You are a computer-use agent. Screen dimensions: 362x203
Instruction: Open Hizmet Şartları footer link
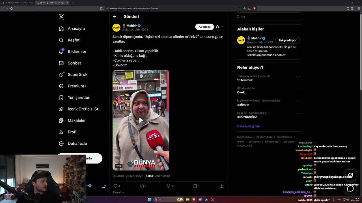pyautogui.click(x=244, y=137)
